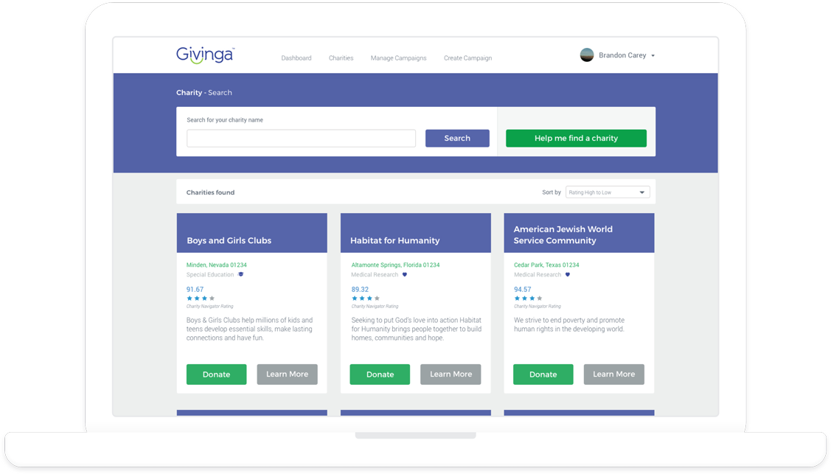Viewport: 831px width, 474px height.
Task: Click the Givinga logo
Action: pyautogui.click(x=205, y=55)
